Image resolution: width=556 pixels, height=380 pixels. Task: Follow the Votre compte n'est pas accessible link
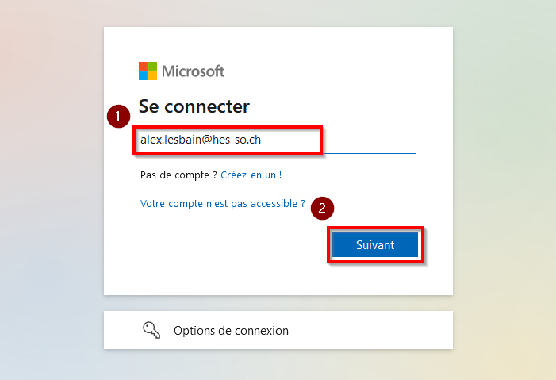tap(222, 204)
